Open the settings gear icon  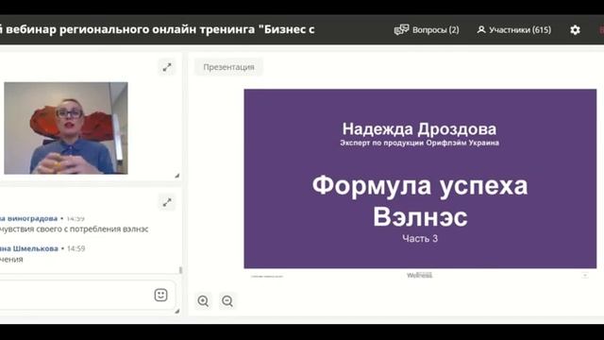575,29
